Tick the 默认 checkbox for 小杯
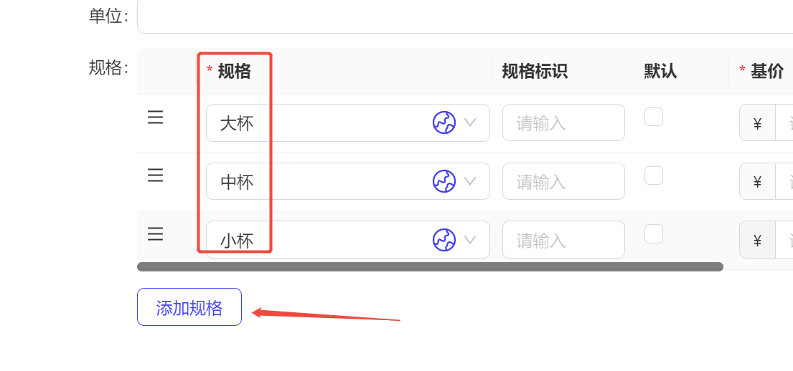 [x=653, y=234]
